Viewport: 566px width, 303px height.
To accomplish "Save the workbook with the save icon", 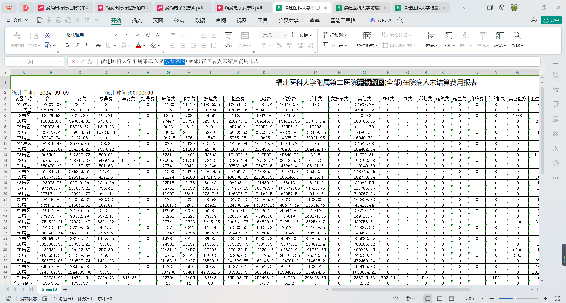I will (40, 20).
